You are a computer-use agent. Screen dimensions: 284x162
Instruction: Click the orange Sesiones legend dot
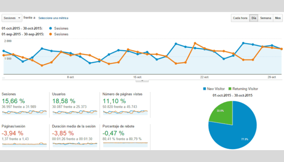51,34
